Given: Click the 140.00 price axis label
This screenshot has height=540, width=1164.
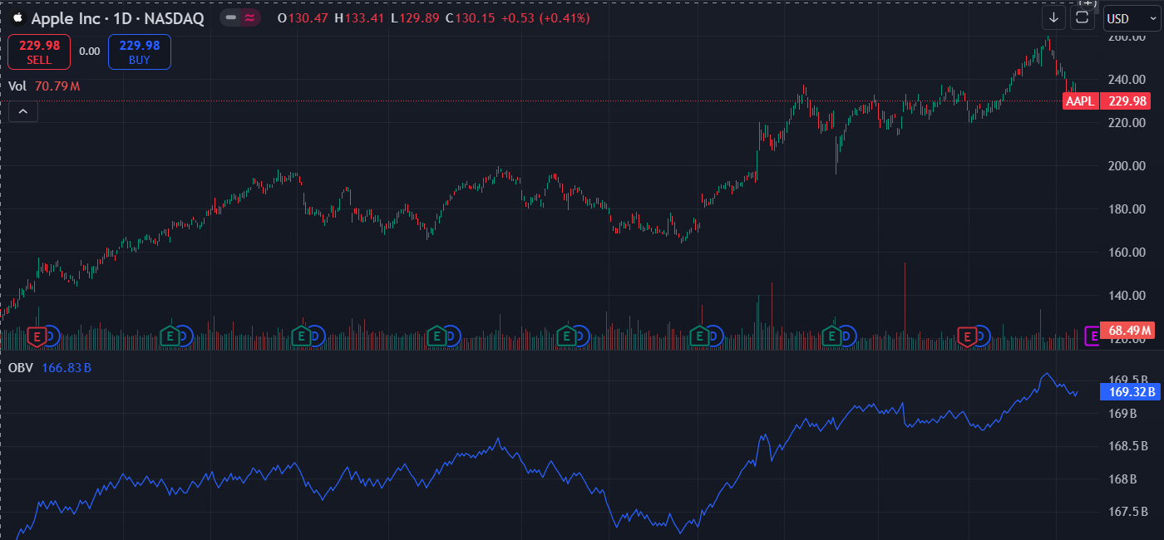Looking at the screenshot, I should click(x=1128, y=296).
